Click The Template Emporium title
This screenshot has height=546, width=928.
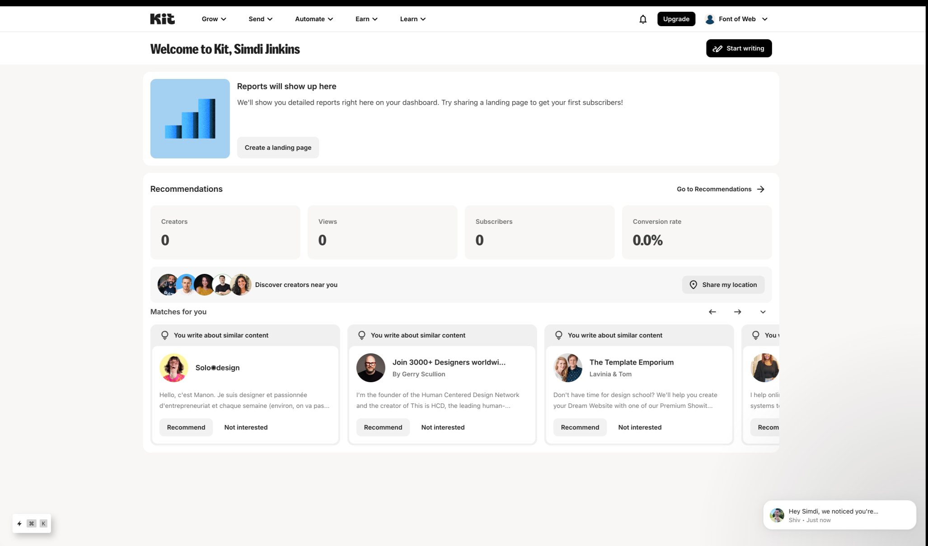pos(631,362)
